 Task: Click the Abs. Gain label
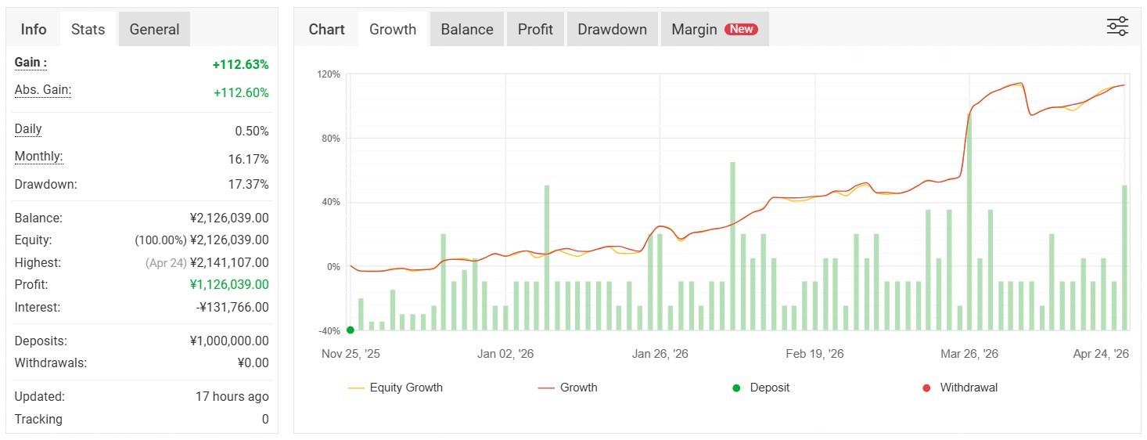(43, 90)
